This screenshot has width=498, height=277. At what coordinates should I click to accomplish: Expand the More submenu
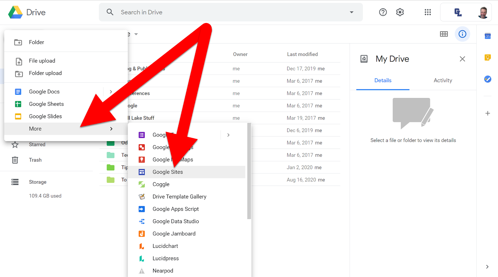[66, 129]
